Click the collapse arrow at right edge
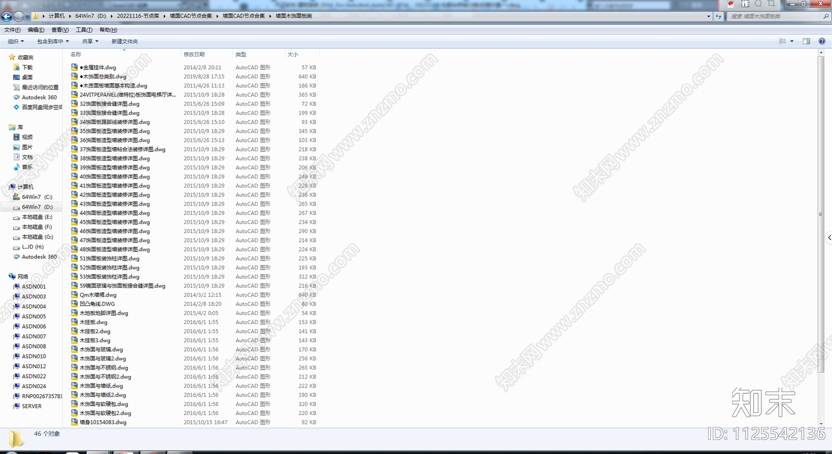The image size is (832, 454). pos(829,238)
